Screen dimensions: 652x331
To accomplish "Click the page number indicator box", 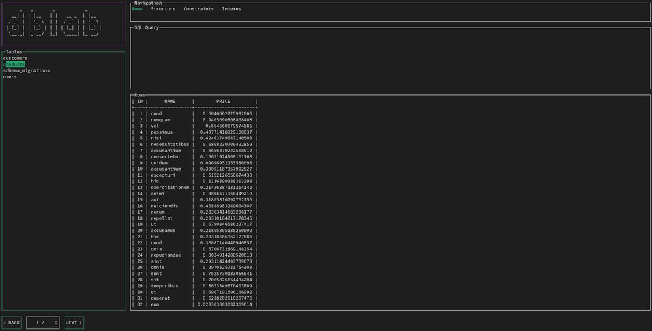I will click(x=43, y=323).
